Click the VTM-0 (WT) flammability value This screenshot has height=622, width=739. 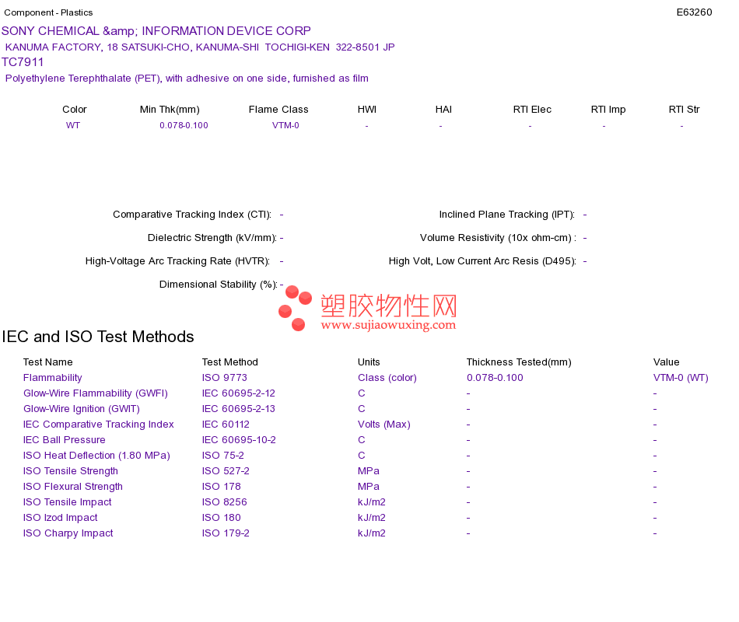coord(681,378)
